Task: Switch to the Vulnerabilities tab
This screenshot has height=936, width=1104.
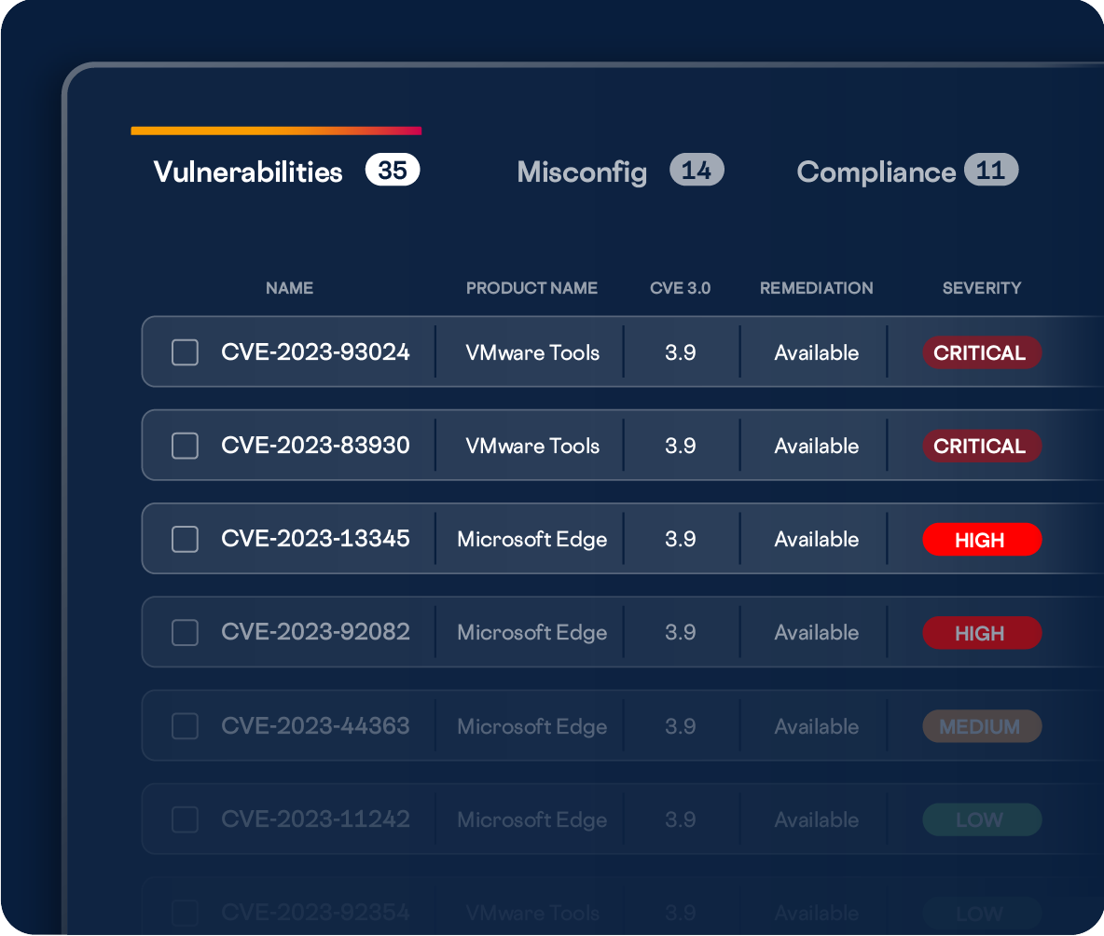Action: [x=248, y=172]
